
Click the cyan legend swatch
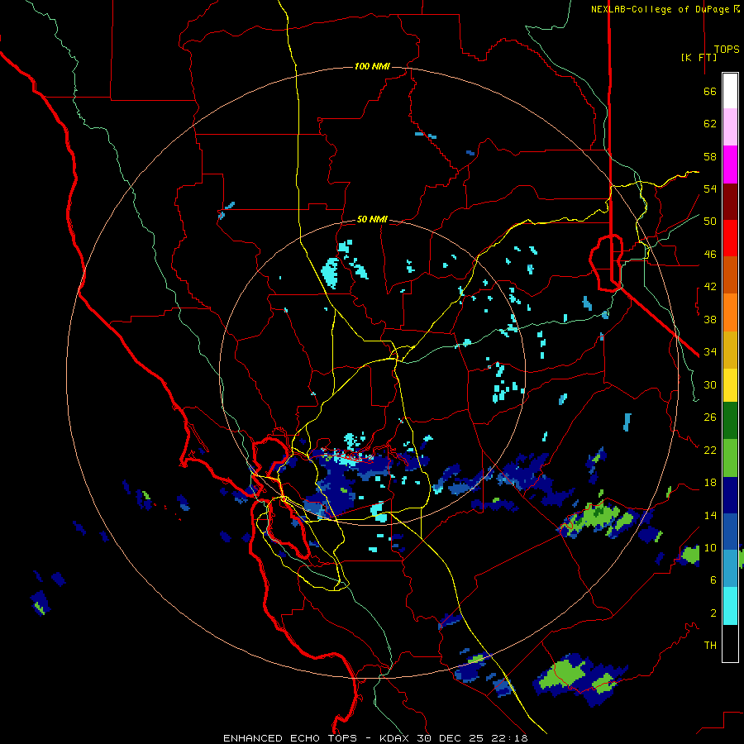pyautogui.click(x=730, y=606)
